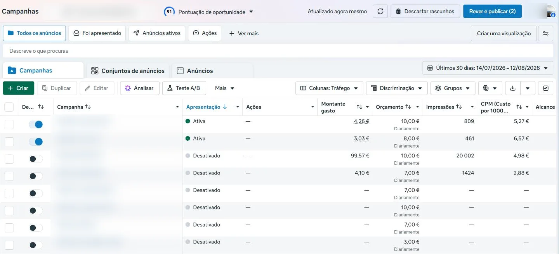Sort by Montante gasto arrows

coord(359,107)
